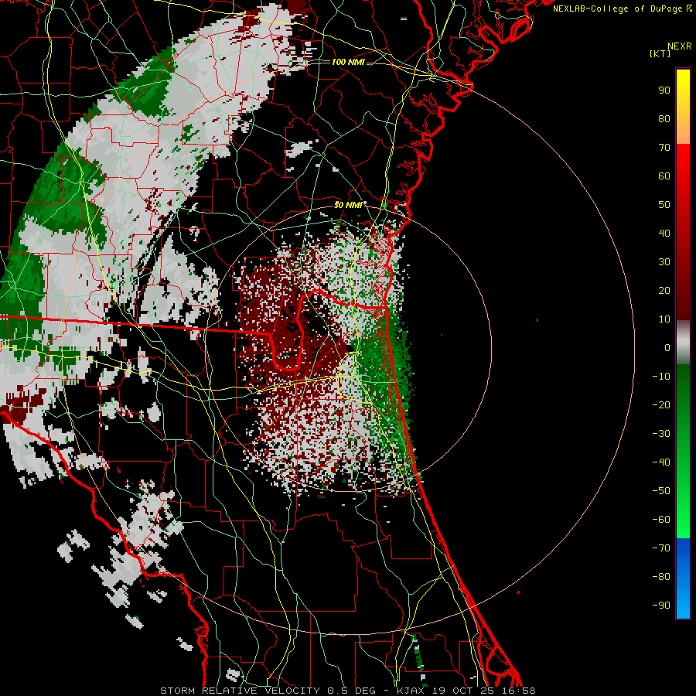
Task: Click the 60 value on velocity scale
Action: click(664, 176)
